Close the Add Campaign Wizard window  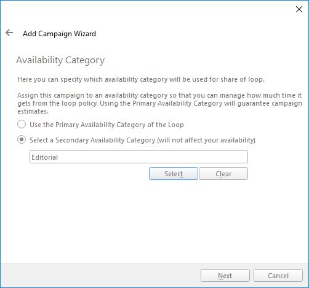pos(299,9)
